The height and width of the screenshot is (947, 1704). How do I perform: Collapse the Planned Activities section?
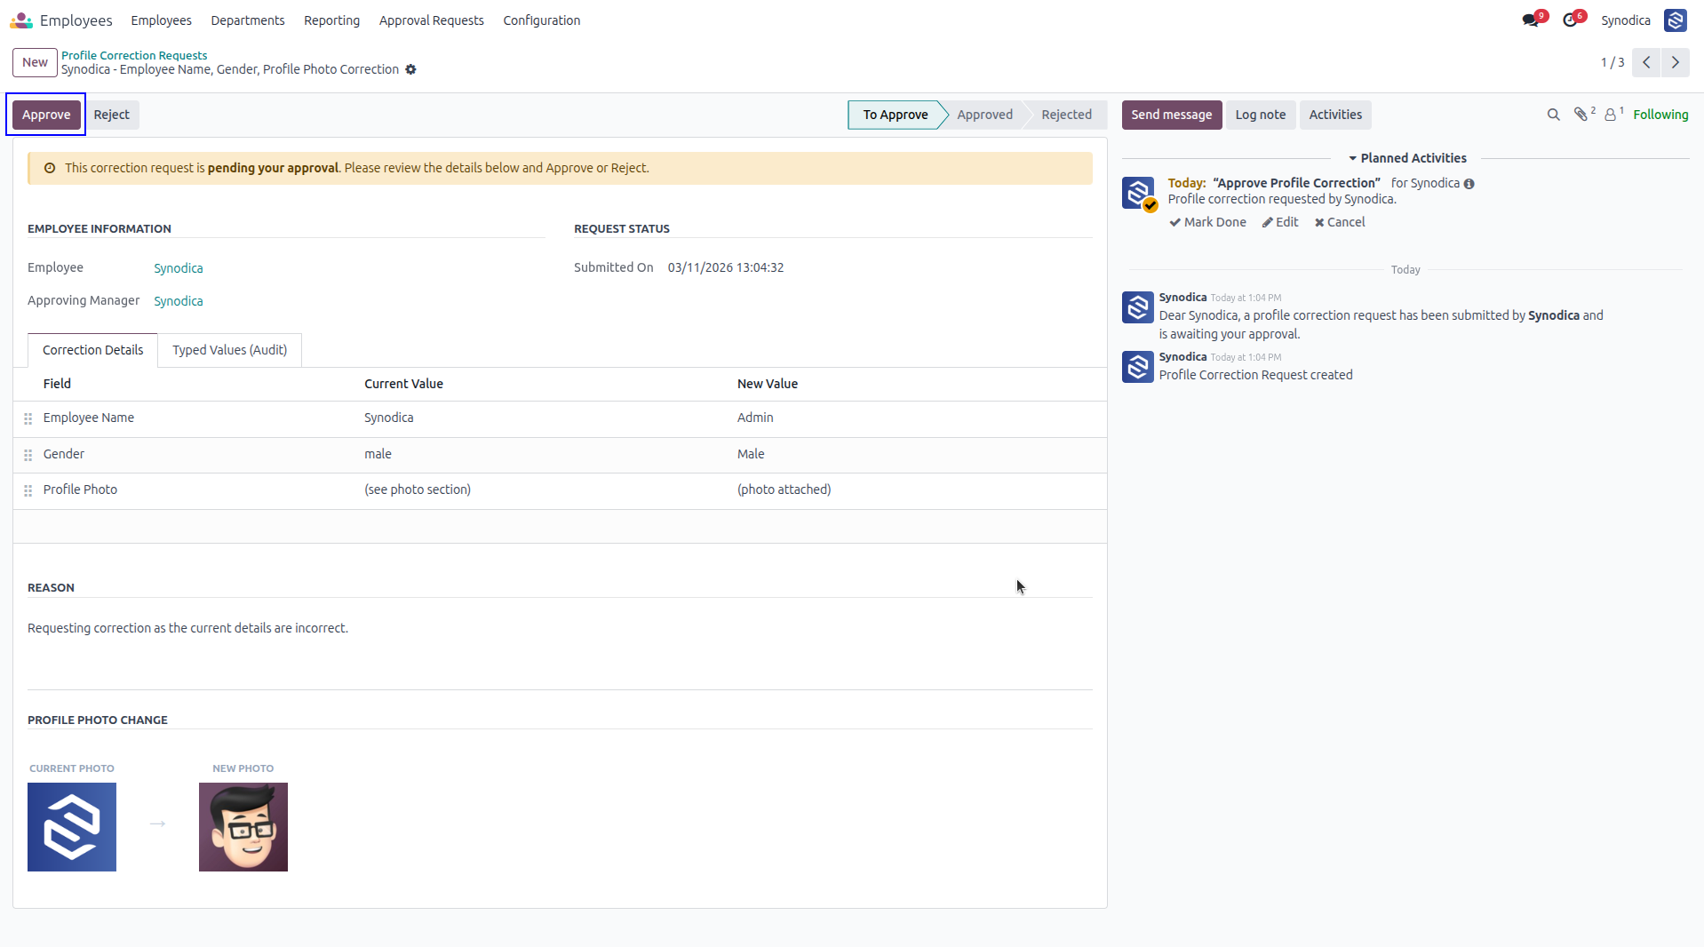1407,158
